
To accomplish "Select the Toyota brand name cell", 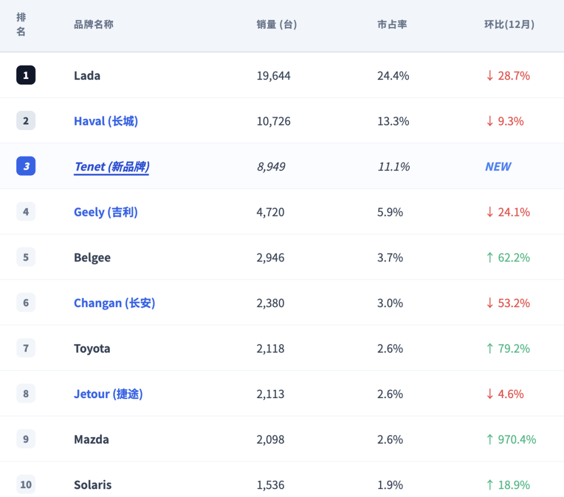I will [92, 349].
